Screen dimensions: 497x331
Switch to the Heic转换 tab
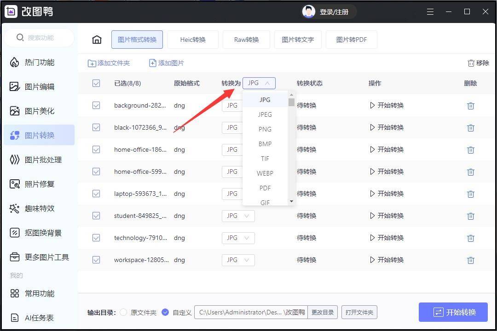point(193,40)
